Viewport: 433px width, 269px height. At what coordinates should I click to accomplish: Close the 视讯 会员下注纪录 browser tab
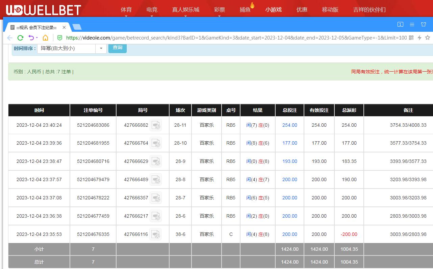(64, 27)
